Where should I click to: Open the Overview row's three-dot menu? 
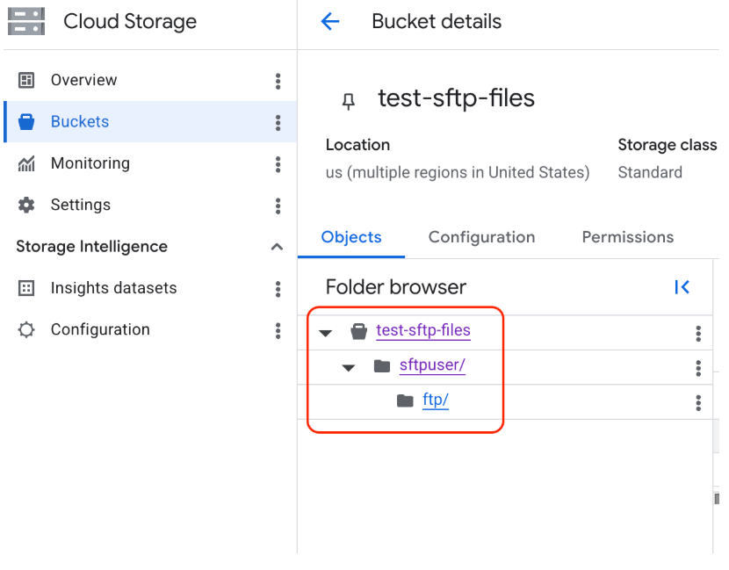pos(278,81)
